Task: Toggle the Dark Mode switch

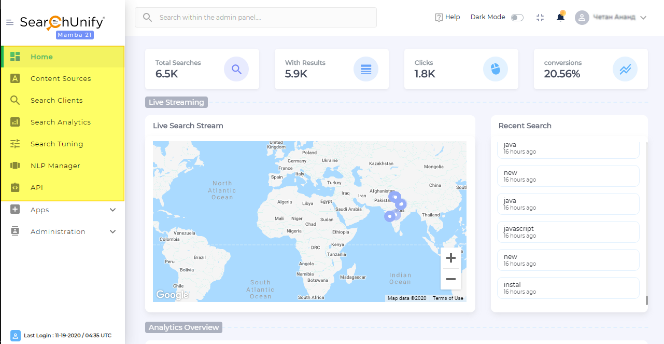Action: tap(517, 18)
